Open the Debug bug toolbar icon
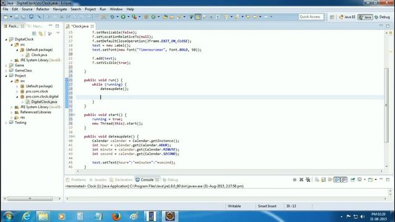This screenshot has height=222, width=395. pos(112,17)
